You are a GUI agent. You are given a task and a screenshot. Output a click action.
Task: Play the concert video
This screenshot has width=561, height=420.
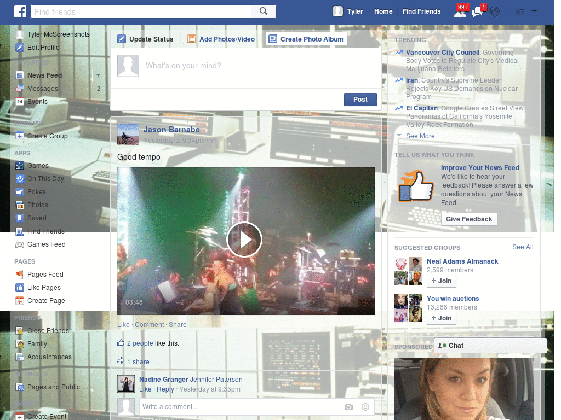tap(244, 240)
